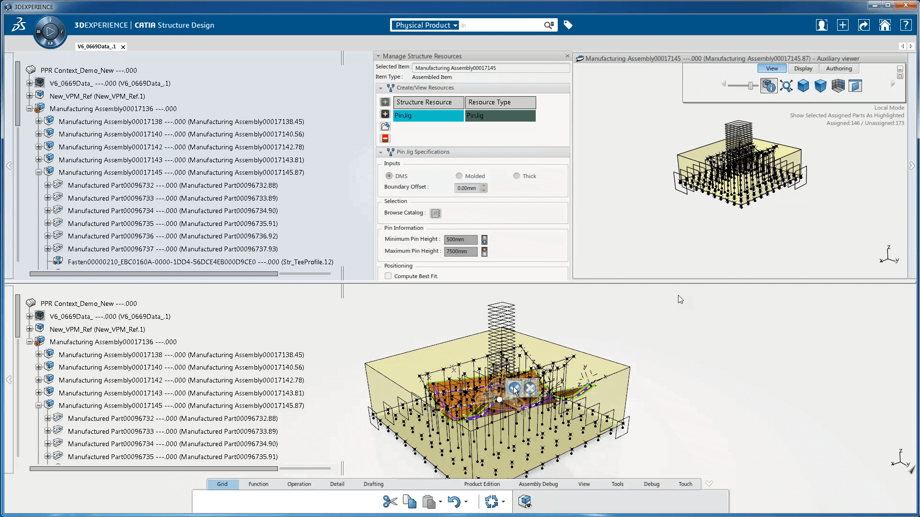
Task: Collapse Manufacturing Assembly00017145 in top tree
Action: (x=39, y=172)
